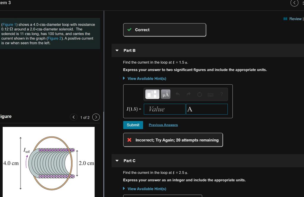This screenshot has width=304, height=197.
Task: Click the redo icon in answer toolbar
Action: pyautogui.click(x=188, y=94)
